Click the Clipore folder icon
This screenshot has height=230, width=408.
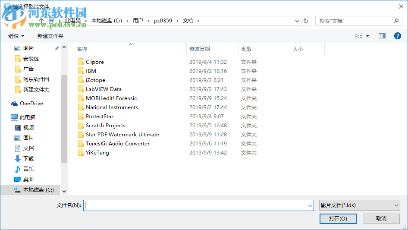(81, 62)
